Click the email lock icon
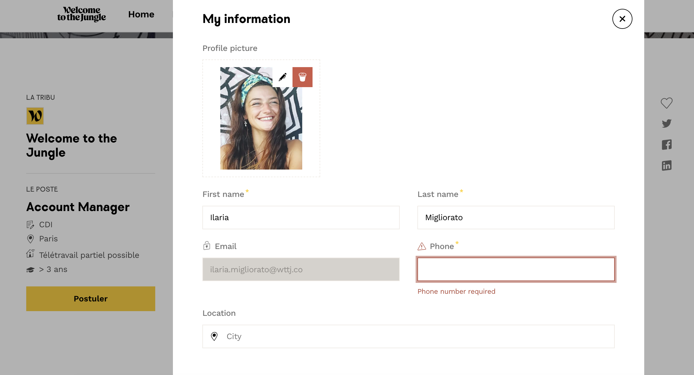 [207, 246]
